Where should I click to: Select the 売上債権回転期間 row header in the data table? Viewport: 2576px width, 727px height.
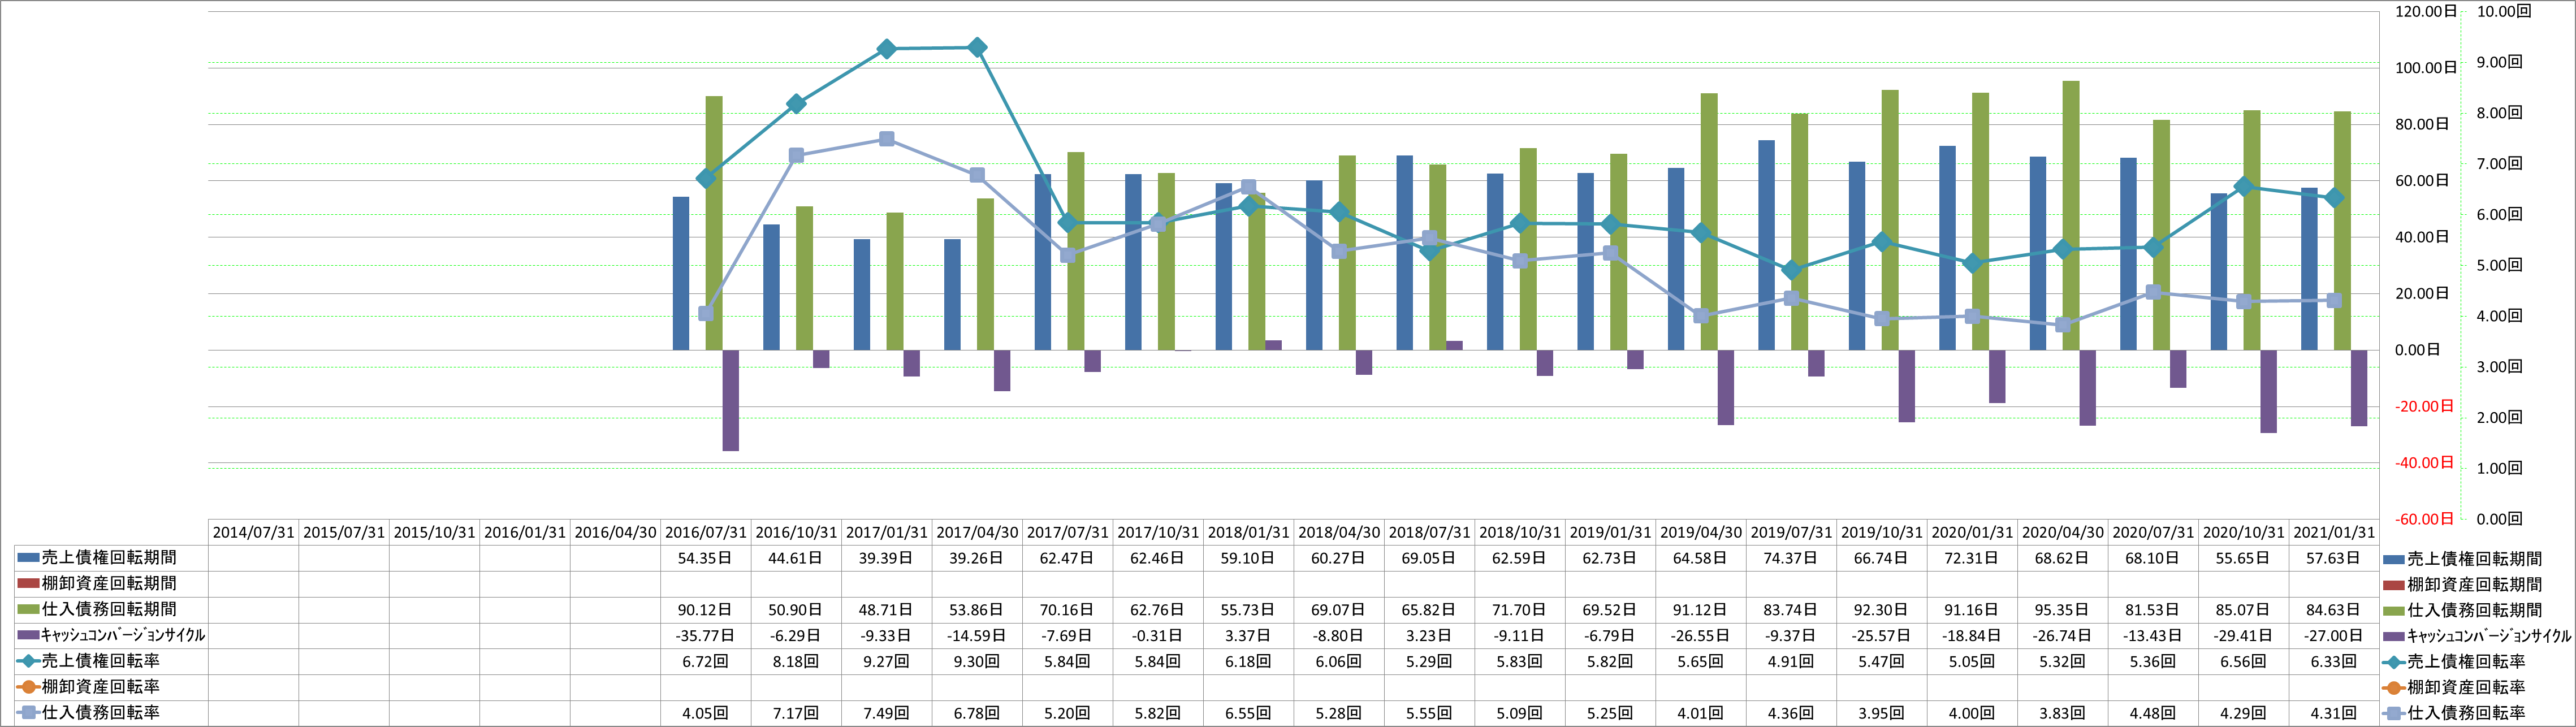click(110, 558)
